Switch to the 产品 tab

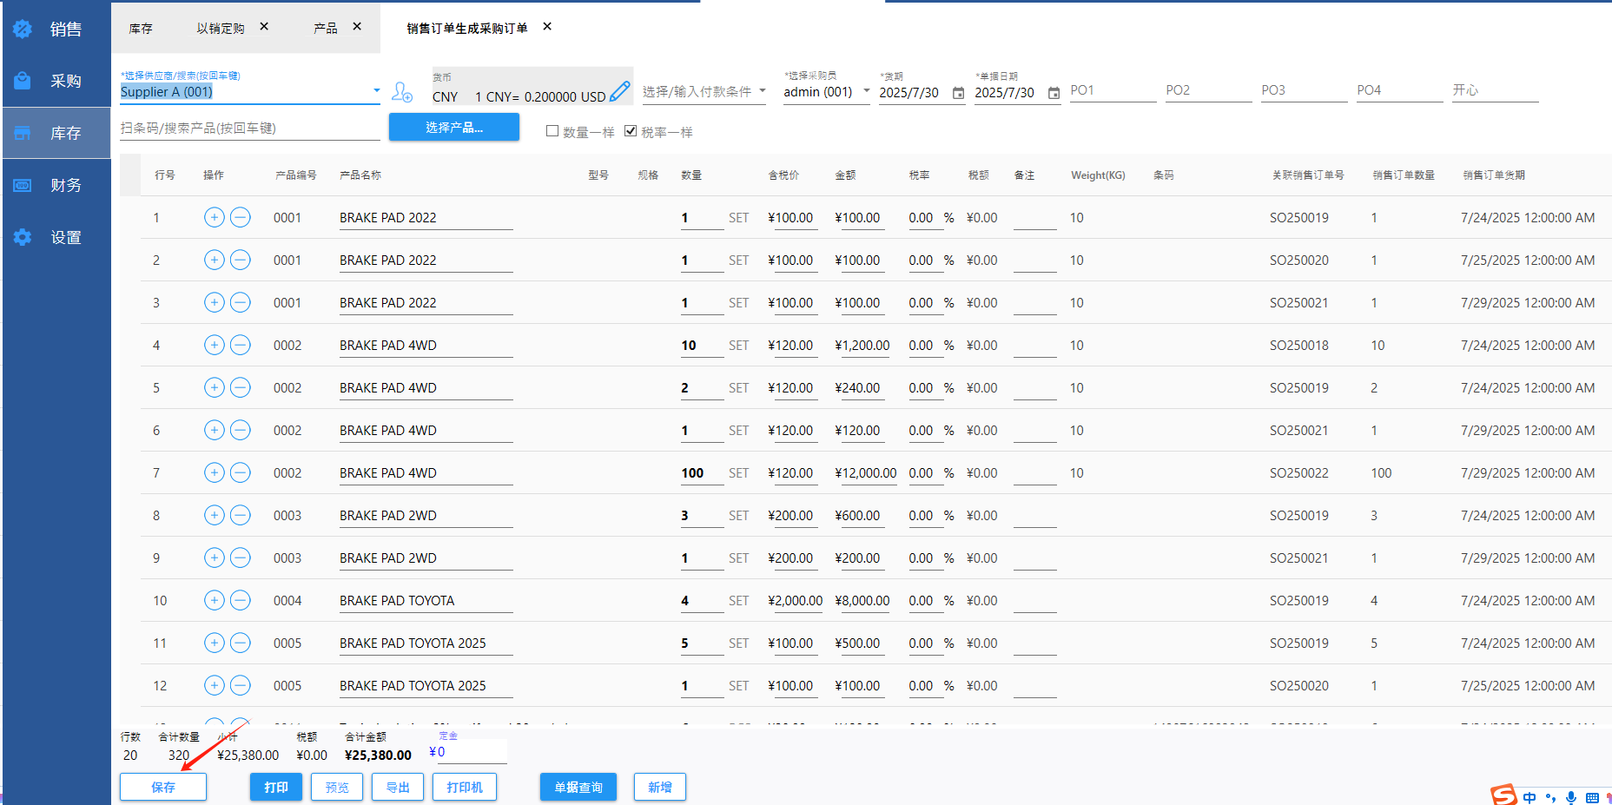[x=326, y=28]
